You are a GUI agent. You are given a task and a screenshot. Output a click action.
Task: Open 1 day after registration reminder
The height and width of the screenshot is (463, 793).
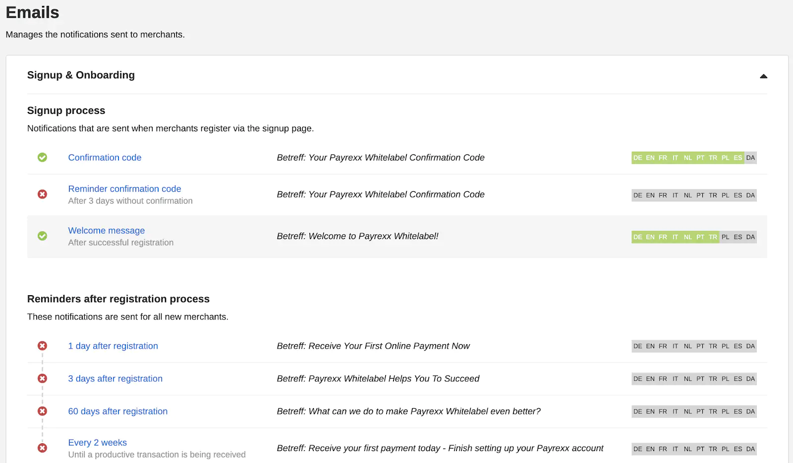pyautogui.click(x=113, y=346)
